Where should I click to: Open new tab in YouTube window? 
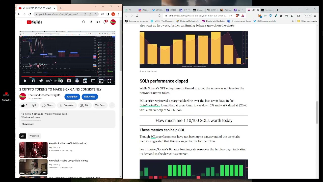pyautogui.click(x=61, y=8)
